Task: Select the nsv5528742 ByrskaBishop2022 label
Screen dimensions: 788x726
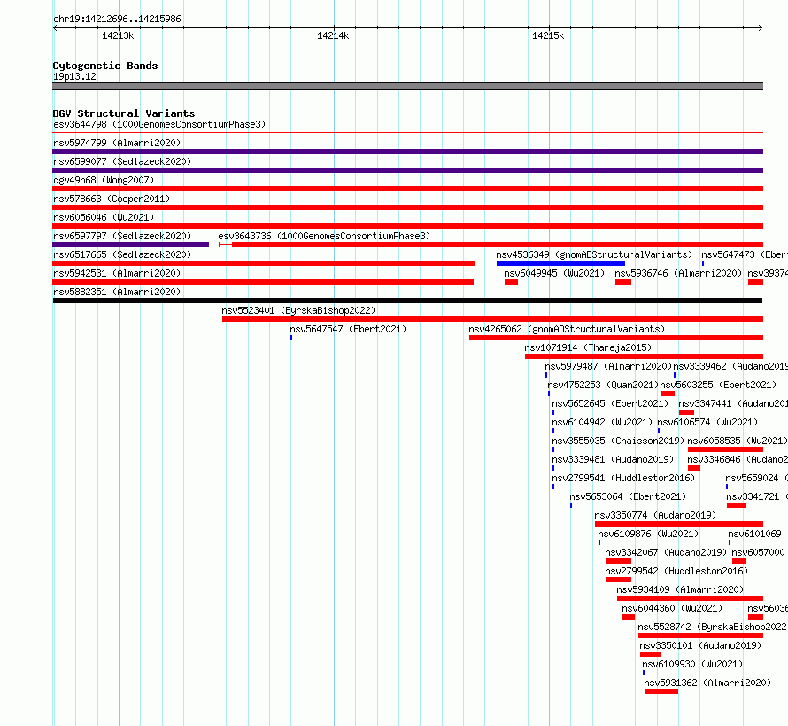Action: (713, 627)
